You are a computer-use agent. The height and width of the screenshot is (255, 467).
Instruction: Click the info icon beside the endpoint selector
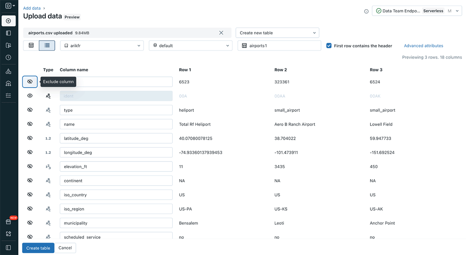(x=366, y=11)
